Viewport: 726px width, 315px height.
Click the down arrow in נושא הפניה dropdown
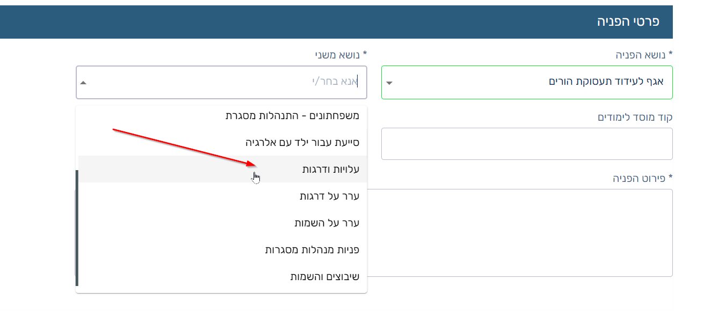389,83
